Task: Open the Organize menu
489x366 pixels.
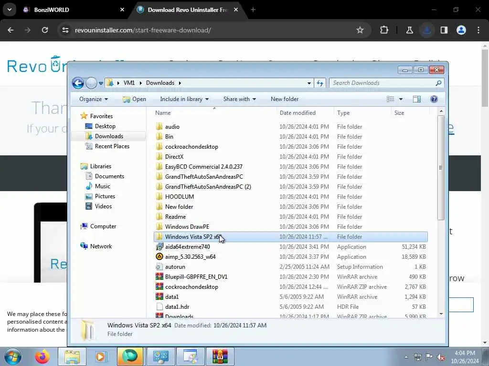Action: click(93, 99)
